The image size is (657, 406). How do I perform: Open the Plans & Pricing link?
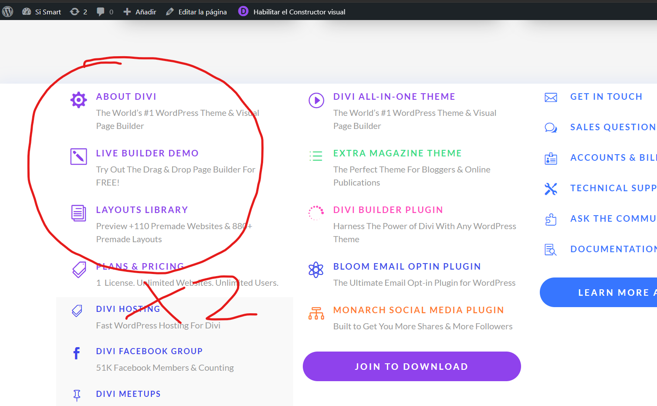[140, 267]
